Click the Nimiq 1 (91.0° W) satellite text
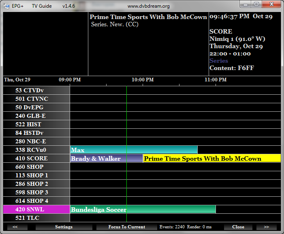 [237, 39]
